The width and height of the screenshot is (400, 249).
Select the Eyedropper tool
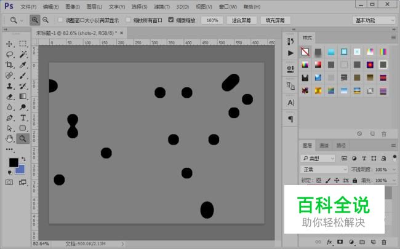[23, 65]
